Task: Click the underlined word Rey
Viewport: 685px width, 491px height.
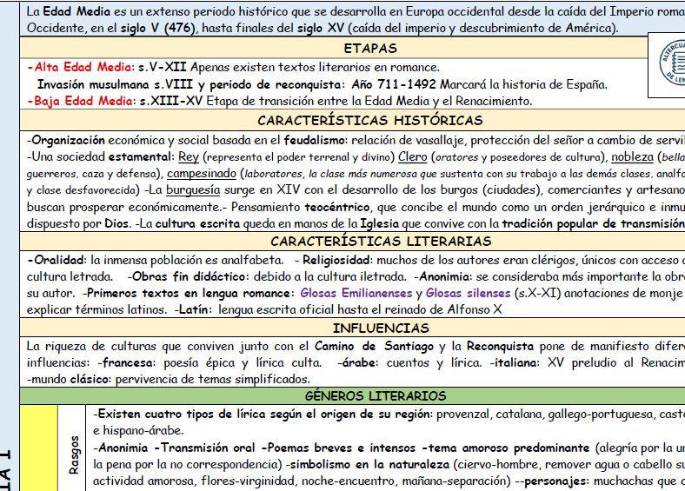Action: [189, 156]
